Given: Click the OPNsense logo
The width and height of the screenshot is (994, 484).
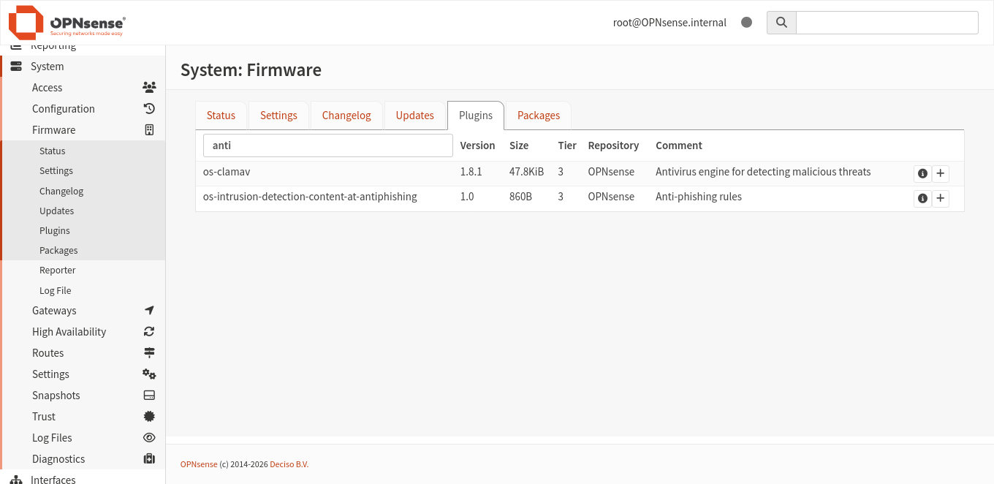Looking at the screenshot, I should point(67,23).
